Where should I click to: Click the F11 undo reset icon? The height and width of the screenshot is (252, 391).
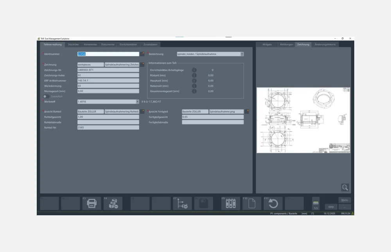pos(273,204)
